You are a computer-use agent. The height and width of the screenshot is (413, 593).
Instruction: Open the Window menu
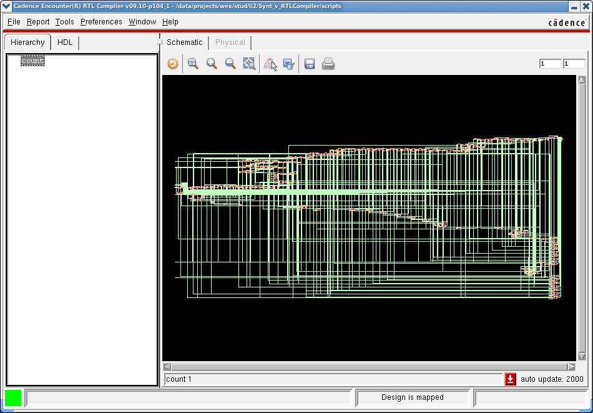tap(142, 22)
